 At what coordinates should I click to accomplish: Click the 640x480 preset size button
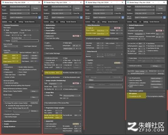[x=25, y=58]
